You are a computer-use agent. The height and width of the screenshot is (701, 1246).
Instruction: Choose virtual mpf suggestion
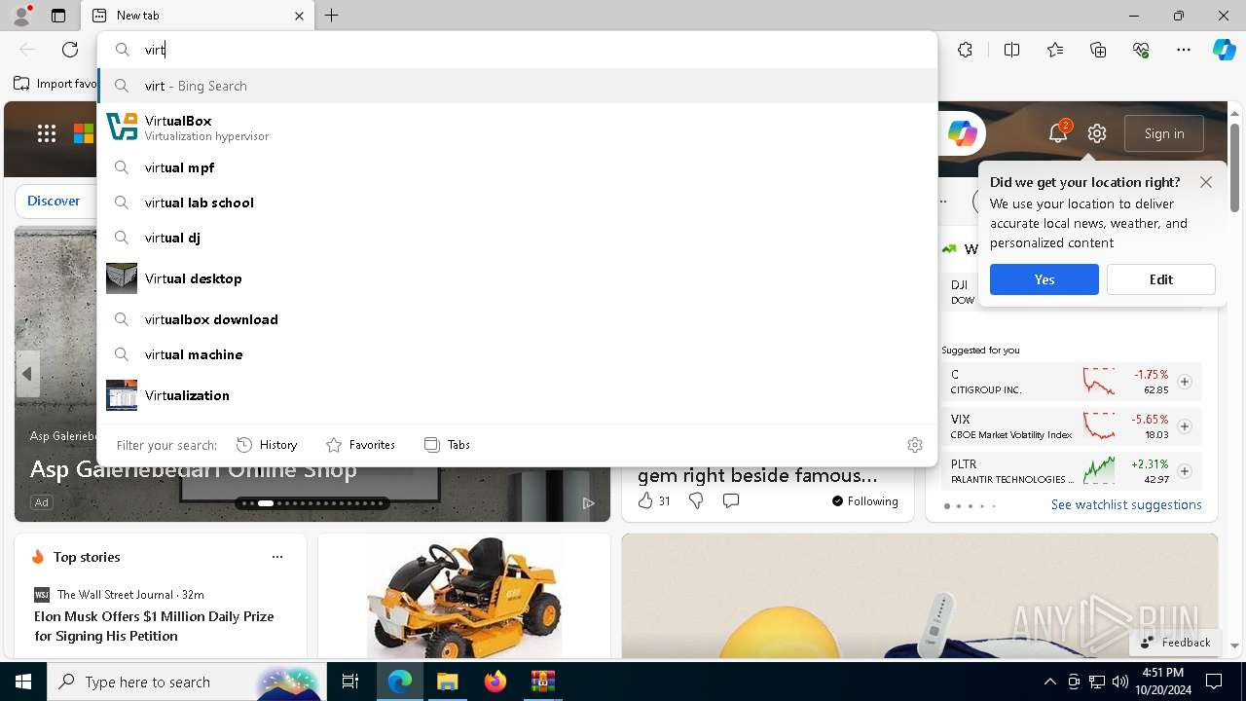(517, 167)
